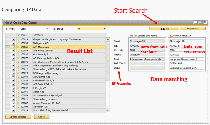Image resolution: width=210 pixels, height=125 pixels.
Task: Uncheck Advodan A/S row checkbox
Action: 13,107
